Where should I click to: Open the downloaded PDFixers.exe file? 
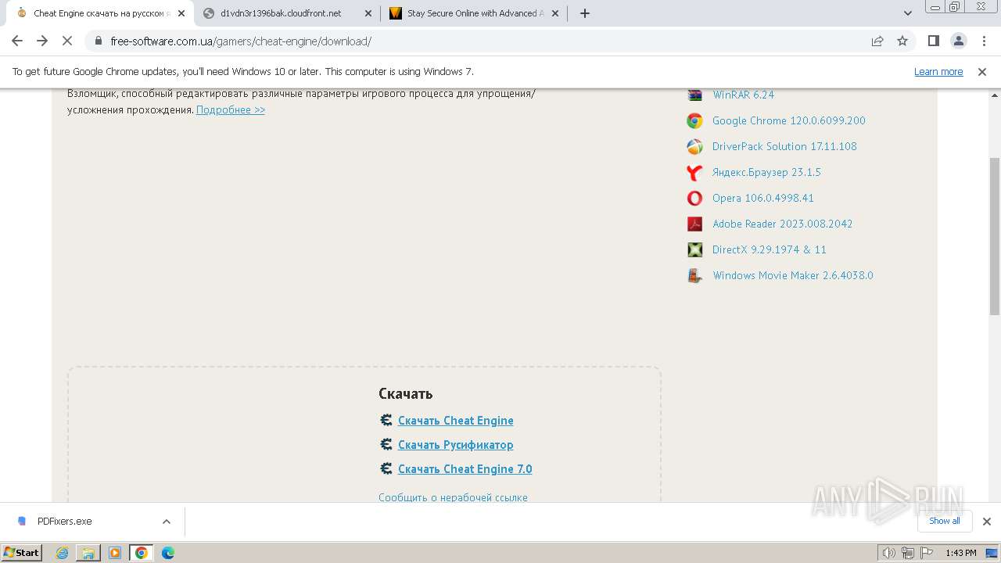[x=65, y=522]
